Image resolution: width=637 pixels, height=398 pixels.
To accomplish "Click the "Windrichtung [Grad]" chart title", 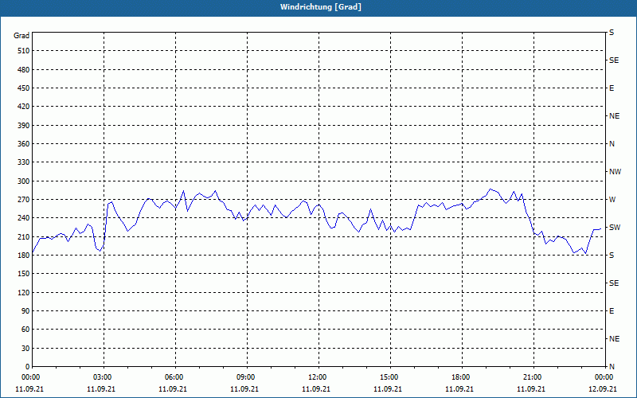I will [x=321, y=7].
